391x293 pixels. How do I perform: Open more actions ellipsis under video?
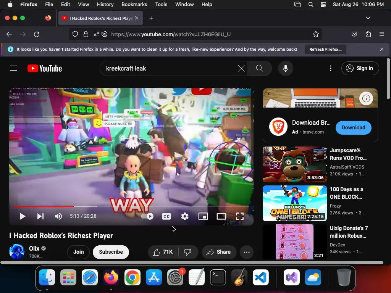click(x=247, y=252)
